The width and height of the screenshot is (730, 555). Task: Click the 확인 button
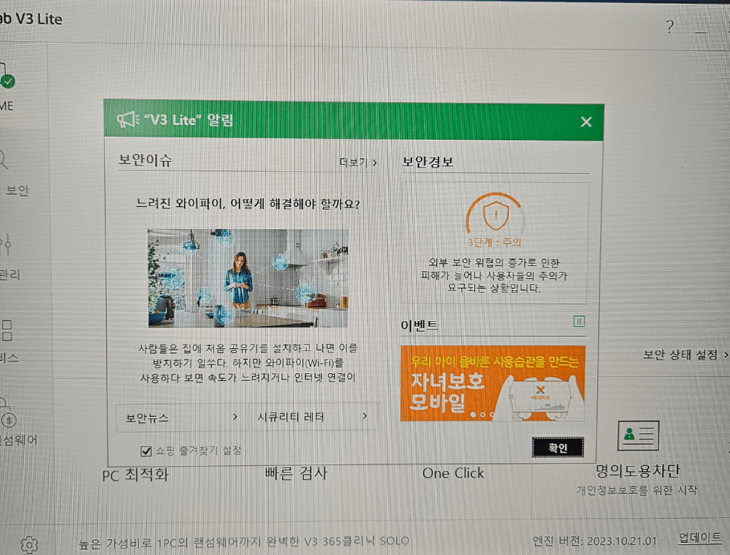tap(557, 447)
